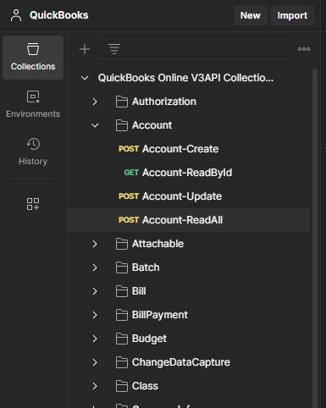Image resolution: width=326 pixels, height=408 pixels.
Task: Select the Class folder label
Action: click(x=145, y=386)
